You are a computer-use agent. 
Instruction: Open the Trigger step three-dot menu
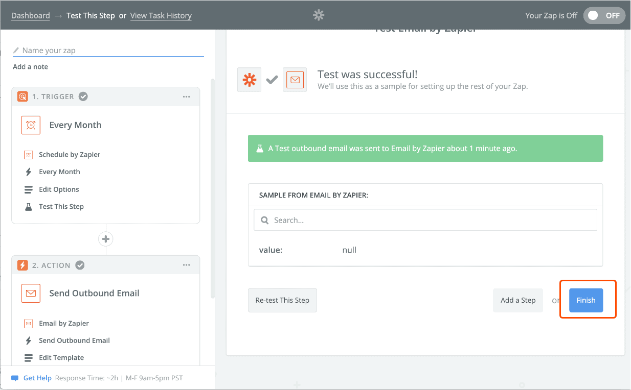point(187,96)
